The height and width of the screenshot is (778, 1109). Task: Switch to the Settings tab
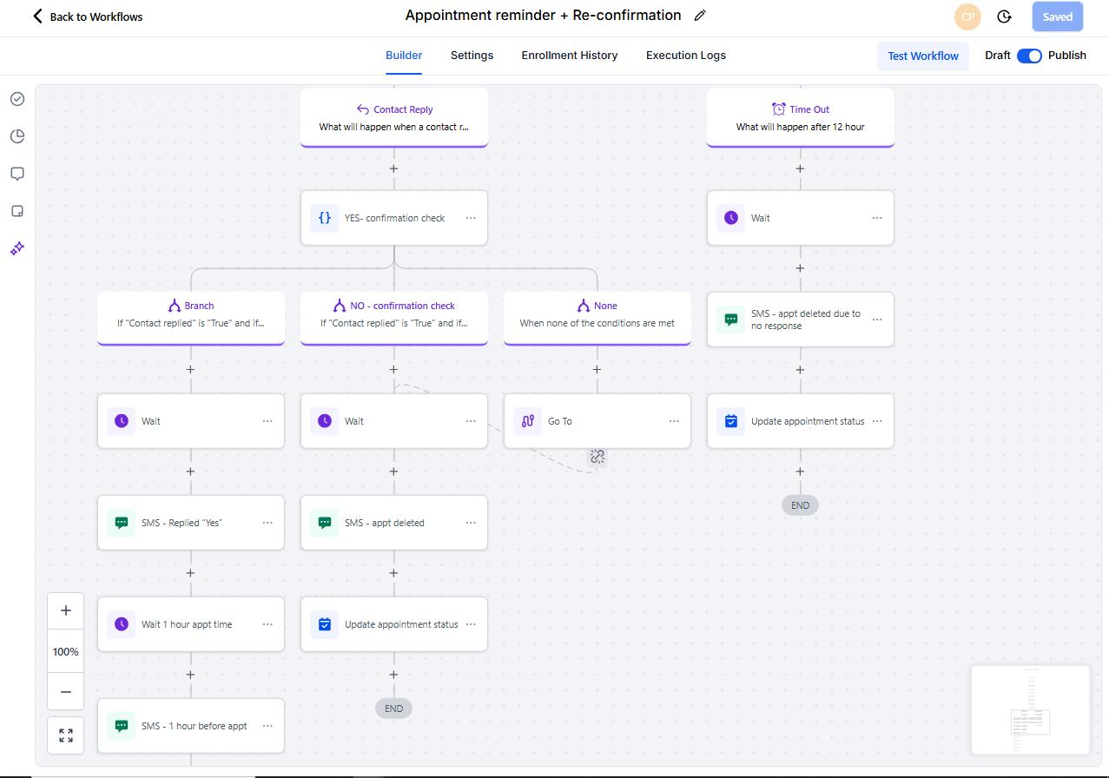(472, 55)
